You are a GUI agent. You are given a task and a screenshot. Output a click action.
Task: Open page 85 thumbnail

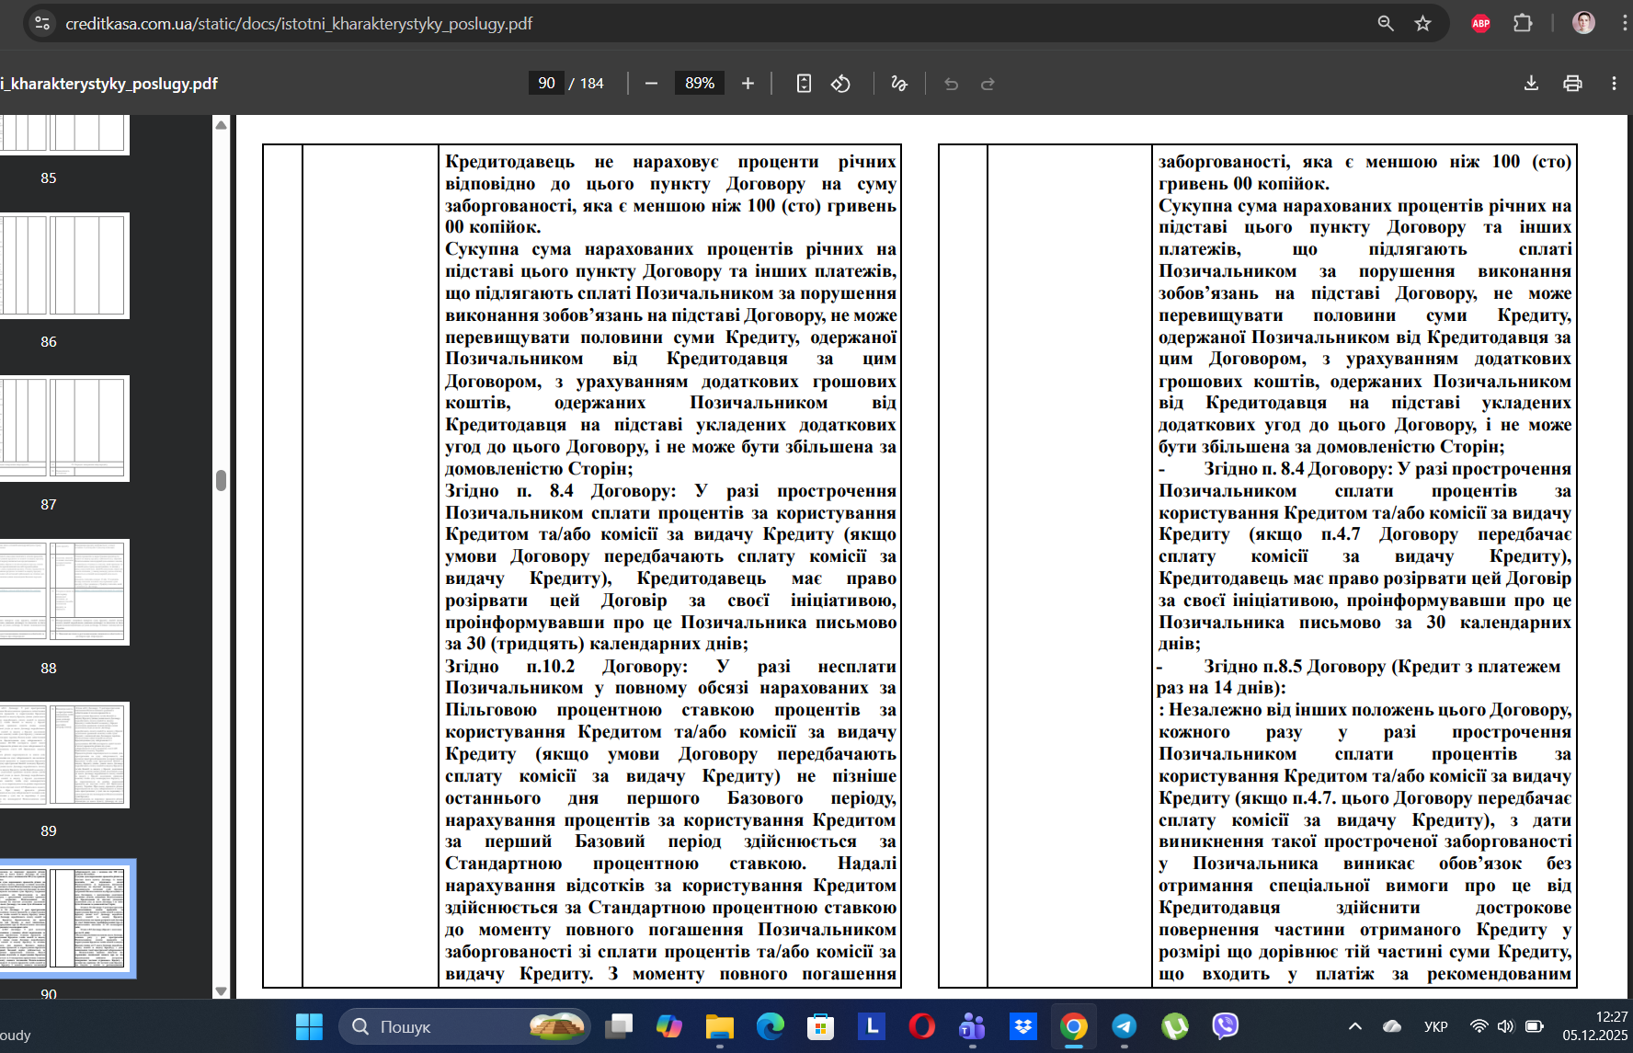(64, 134)
